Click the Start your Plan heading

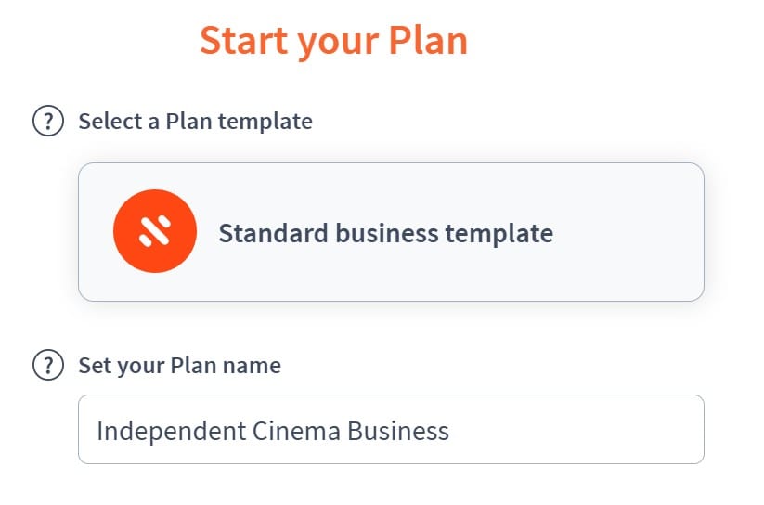(334, 41)
